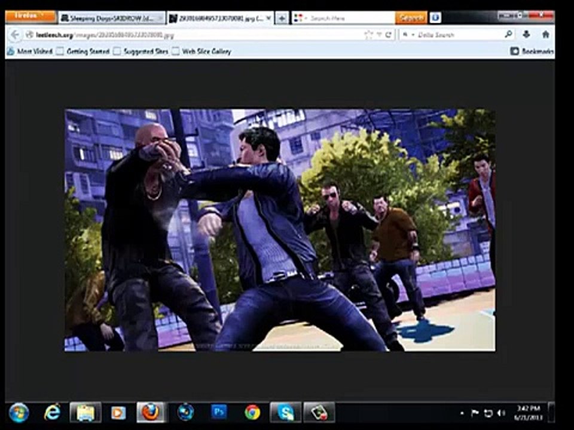Launch Photoshop from the taskbar
The width and height of the screenshot is (574, 430).
219,412
